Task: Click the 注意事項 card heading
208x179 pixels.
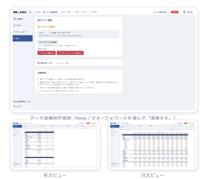Action: (x=42, y=73)
